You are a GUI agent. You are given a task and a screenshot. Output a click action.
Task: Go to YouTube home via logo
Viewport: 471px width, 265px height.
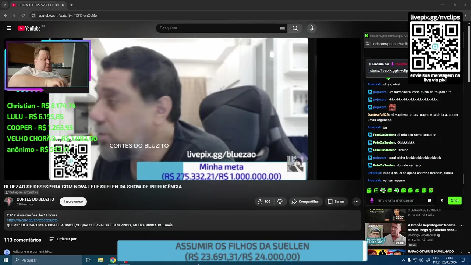pos(29,28)
